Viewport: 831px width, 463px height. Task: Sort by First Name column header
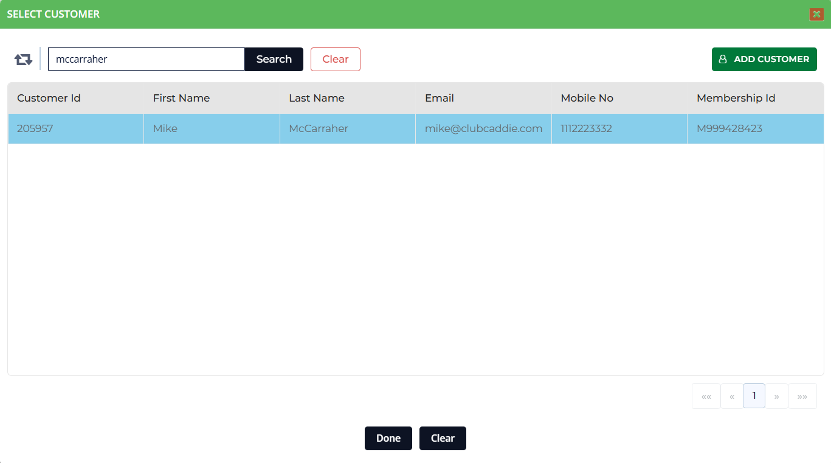point(181,98)
